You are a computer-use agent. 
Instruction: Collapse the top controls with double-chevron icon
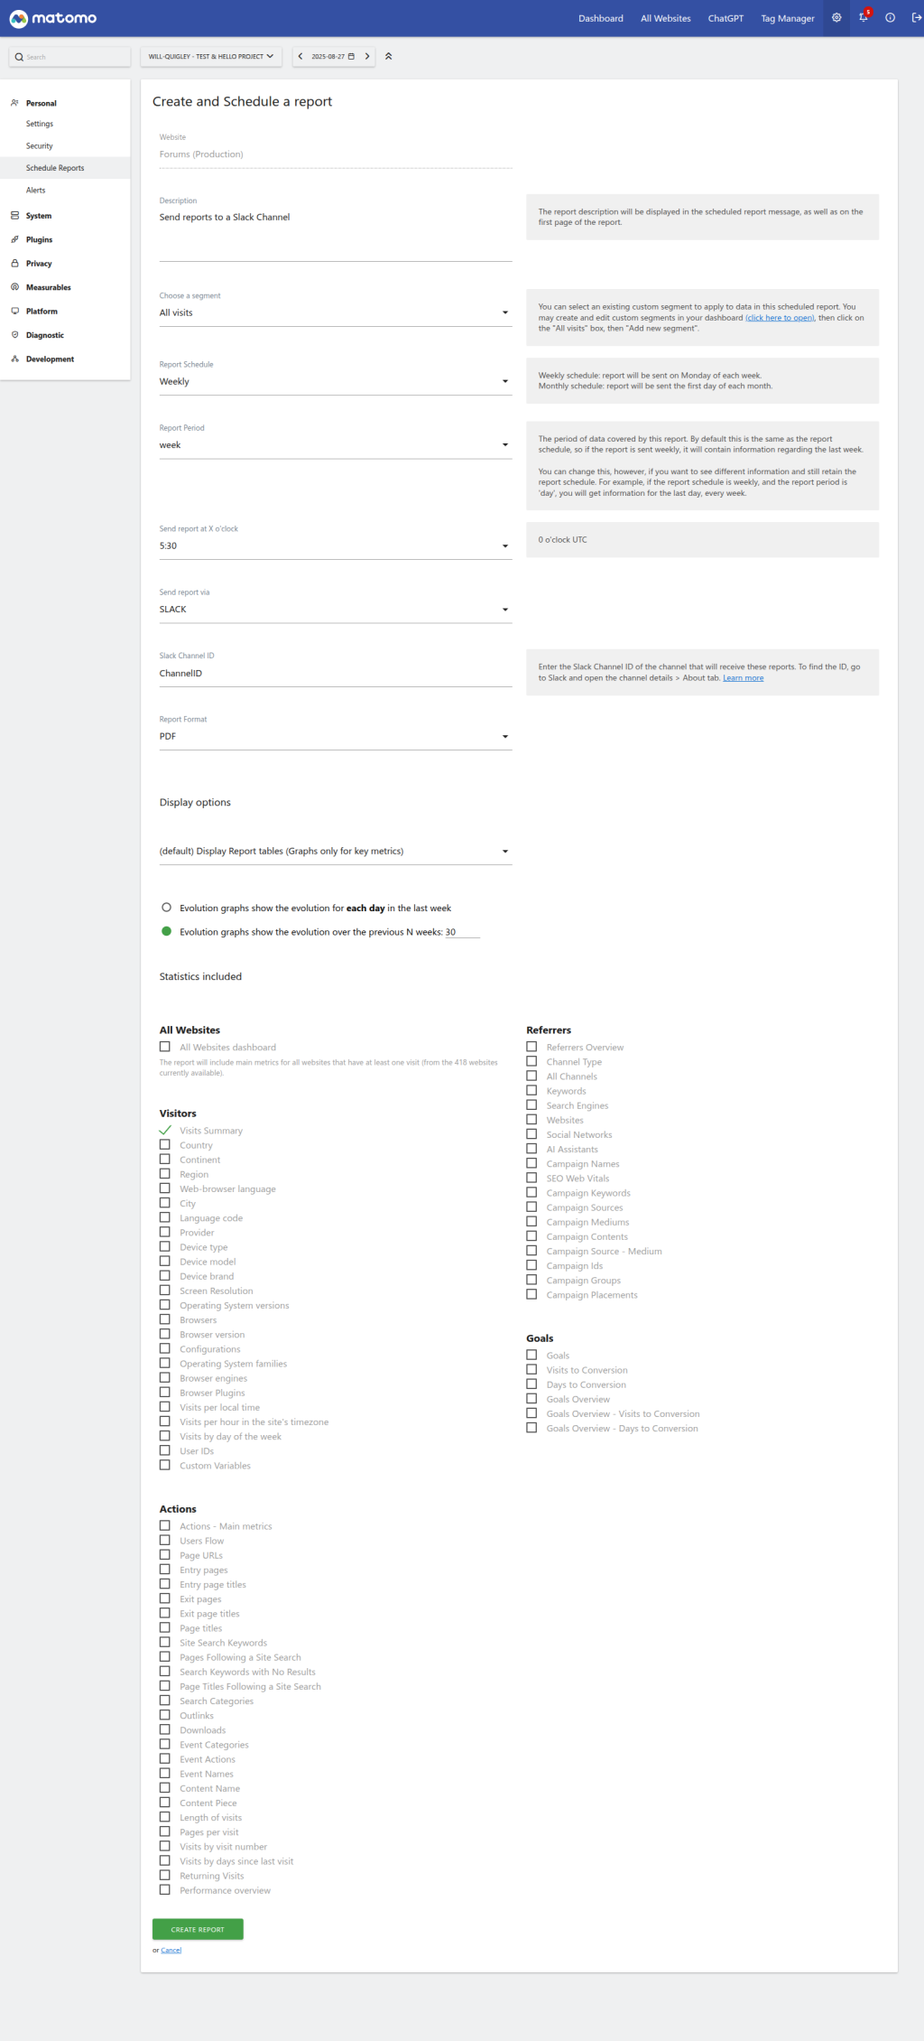point(389,57)
